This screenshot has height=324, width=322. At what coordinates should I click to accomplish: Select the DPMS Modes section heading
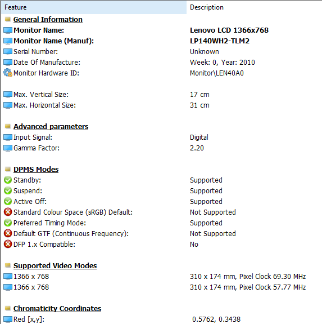coord(36,170)
